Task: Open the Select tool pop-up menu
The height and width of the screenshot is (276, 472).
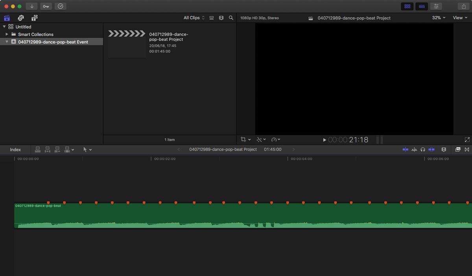Action: (x=87, y=150)
